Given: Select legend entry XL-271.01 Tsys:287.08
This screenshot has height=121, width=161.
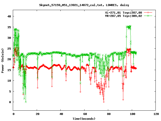Looking at the screenshot, I should 124,13.
